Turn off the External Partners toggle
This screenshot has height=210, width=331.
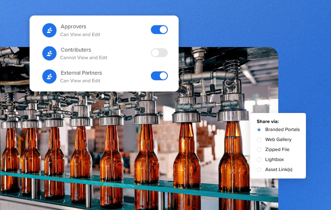159,76
